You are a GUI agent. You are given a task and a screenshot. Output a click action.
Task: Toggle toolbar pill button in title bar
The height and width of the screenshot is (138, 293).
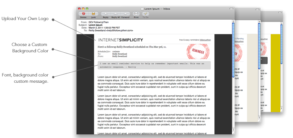[231, 9]
